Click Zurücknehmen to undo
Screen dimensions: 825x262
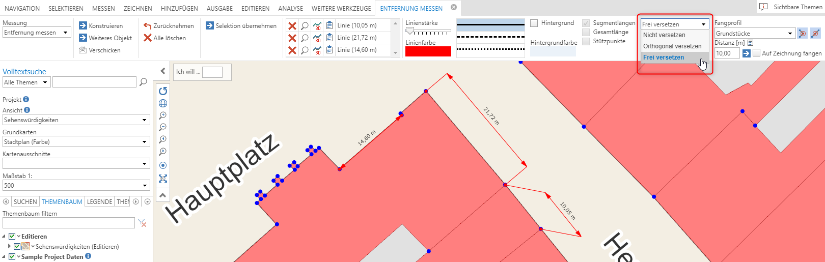click(x=169, y=26)
